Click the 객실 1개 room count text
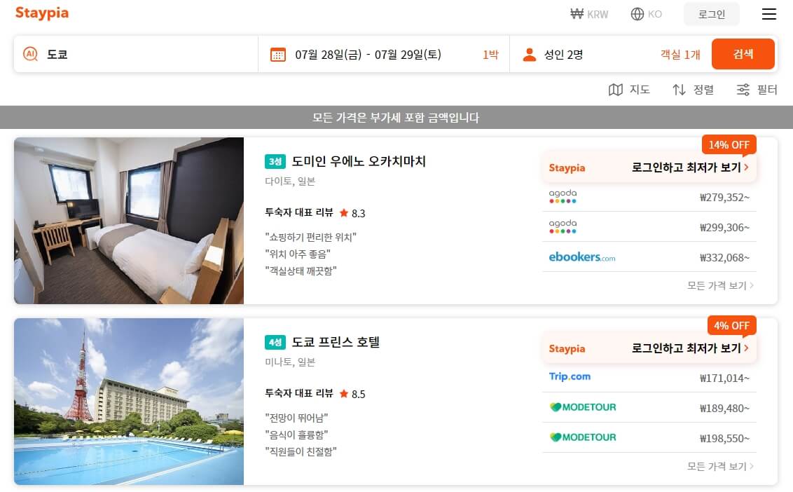The width and height of the screenshot is (793, 492). coord(680,54)
